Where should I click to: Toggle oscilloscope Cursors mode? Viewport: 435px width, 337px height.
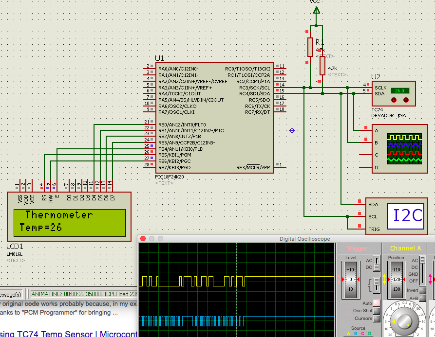377,319
